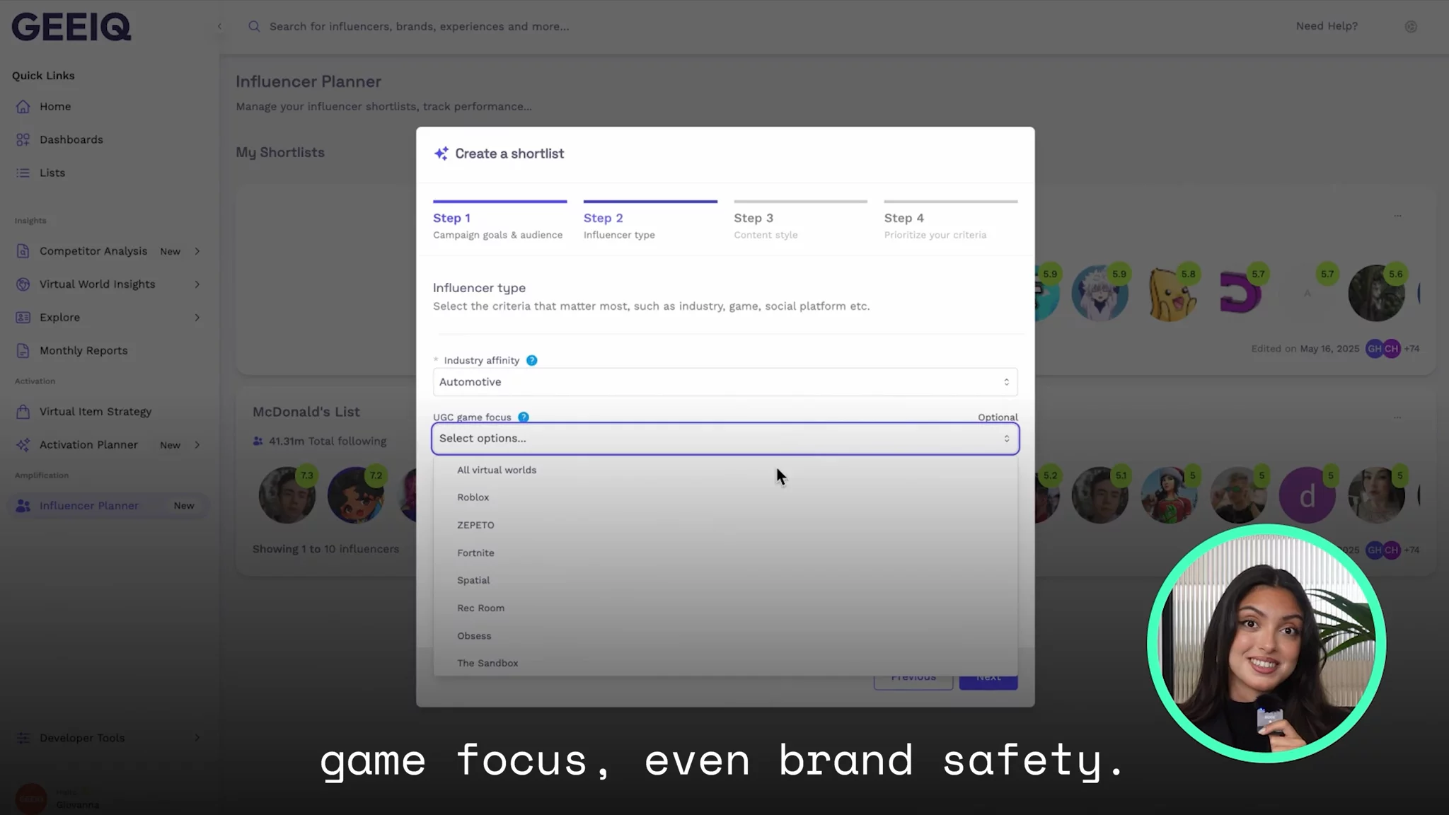This screenshot has height=815, width=1449.
Task: Choose Spatial from the list
Action: point(725,580)
